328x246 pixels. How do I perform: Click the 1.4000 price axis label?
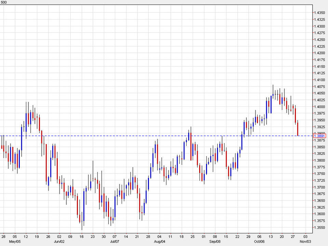pos(319,106)
